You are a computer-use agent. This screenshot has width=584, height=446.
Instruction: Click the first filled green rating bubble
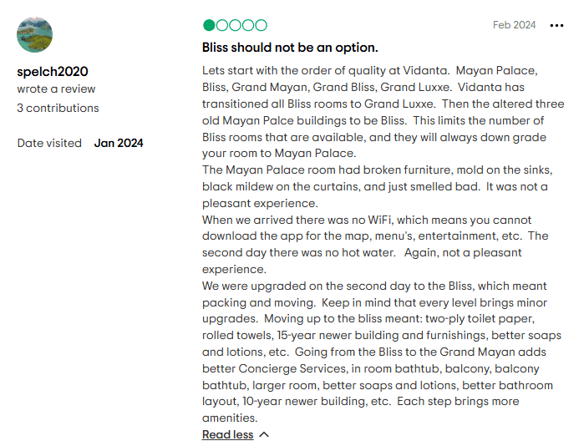[x=209, y=25]
